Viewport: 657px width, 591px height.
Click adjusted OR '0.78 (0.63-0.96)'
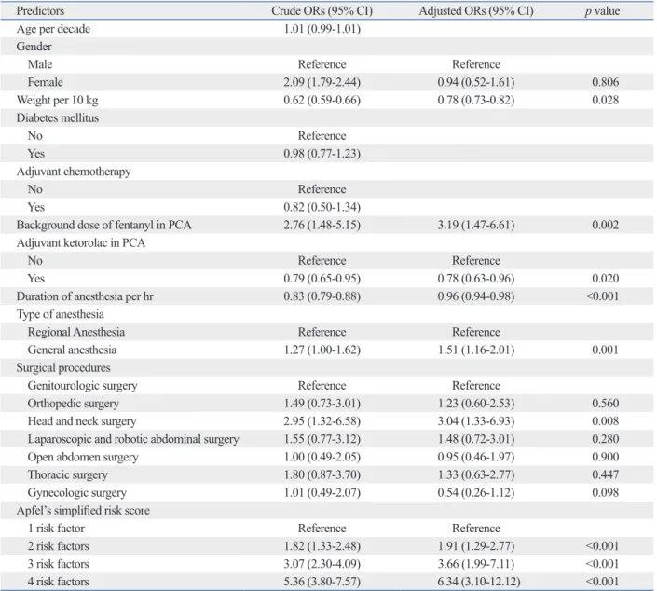[476, 279]
